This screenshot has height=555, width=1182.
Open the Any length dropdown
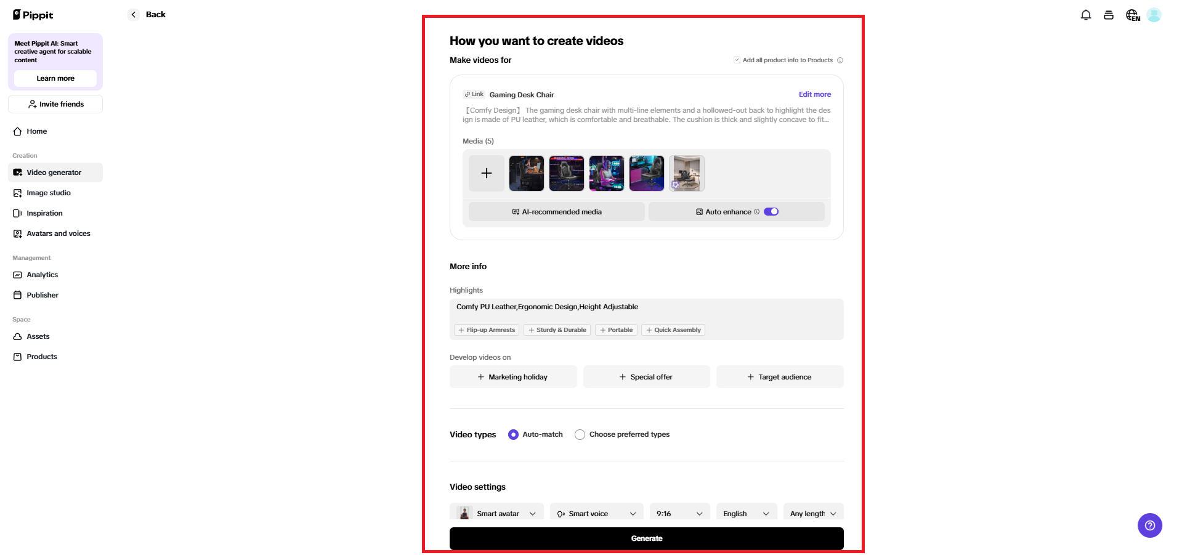point(812,513)
